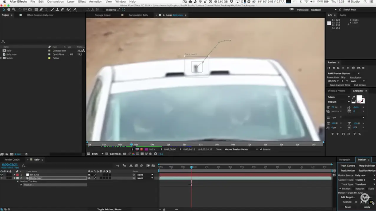Click the eyedropper in Character panel
Screen dimensions: 376x211
pyautogui.click(x=354, y=97)
